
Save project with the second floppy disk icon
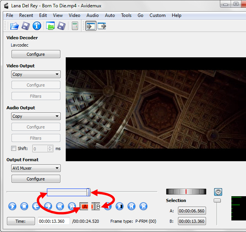tap(61, 26)
